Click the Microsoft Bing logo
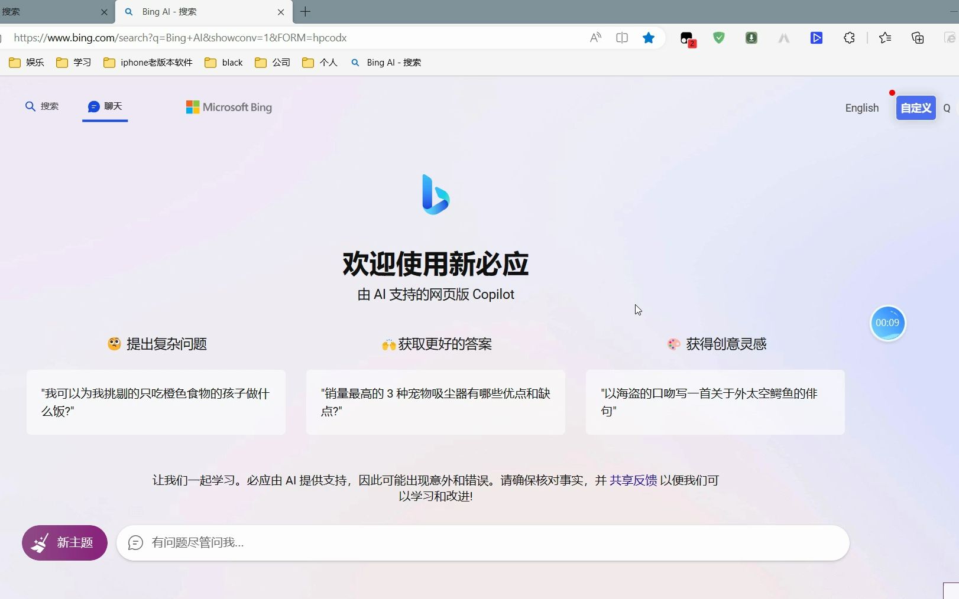Screen dimensions: 959x599 tap(229, 107)
